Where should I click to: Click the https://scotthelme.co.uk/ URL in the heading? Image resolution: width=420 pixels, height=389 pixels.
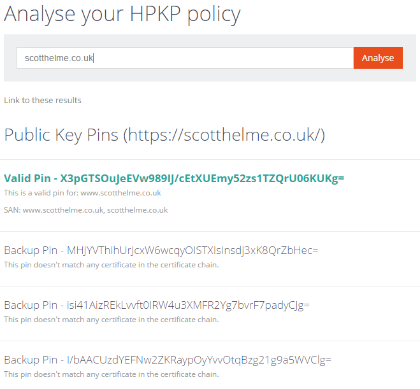point(225,135)
